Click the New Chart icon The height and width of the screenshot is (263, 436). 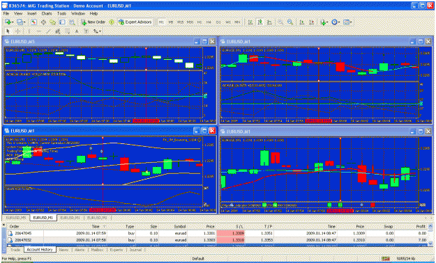[9, 22]
